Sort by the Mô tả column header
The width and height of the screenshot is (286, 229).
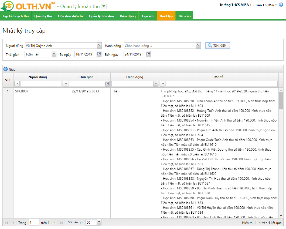pos(219,77)
